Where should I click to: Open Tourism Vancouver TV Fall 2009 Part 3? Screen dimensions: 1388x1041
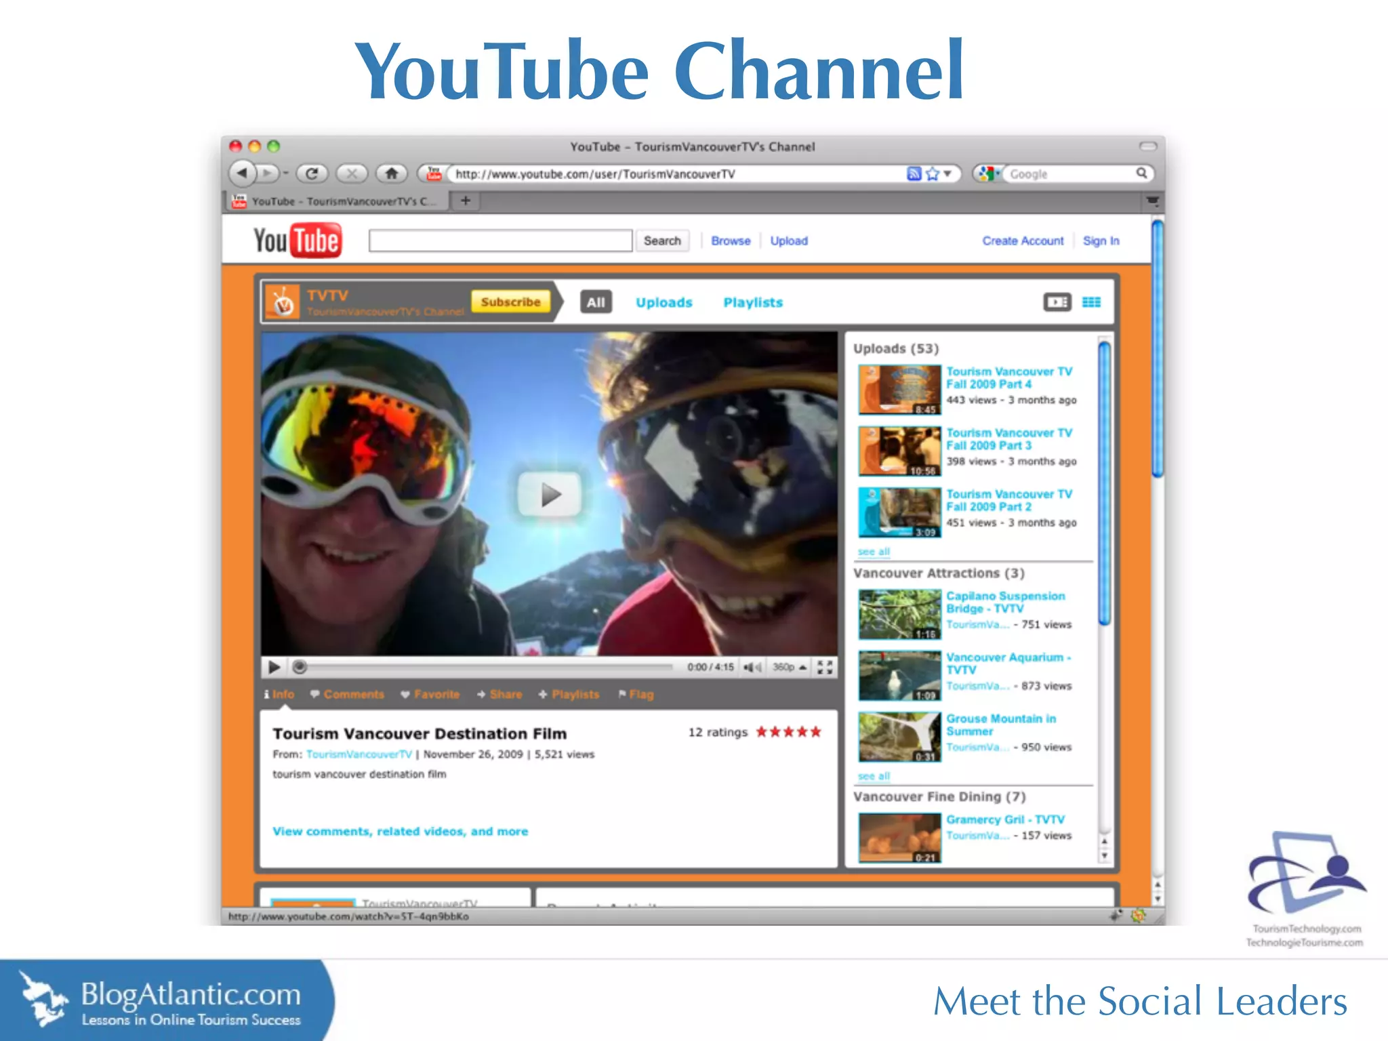pyautogui.click(x=1009, y=438)
